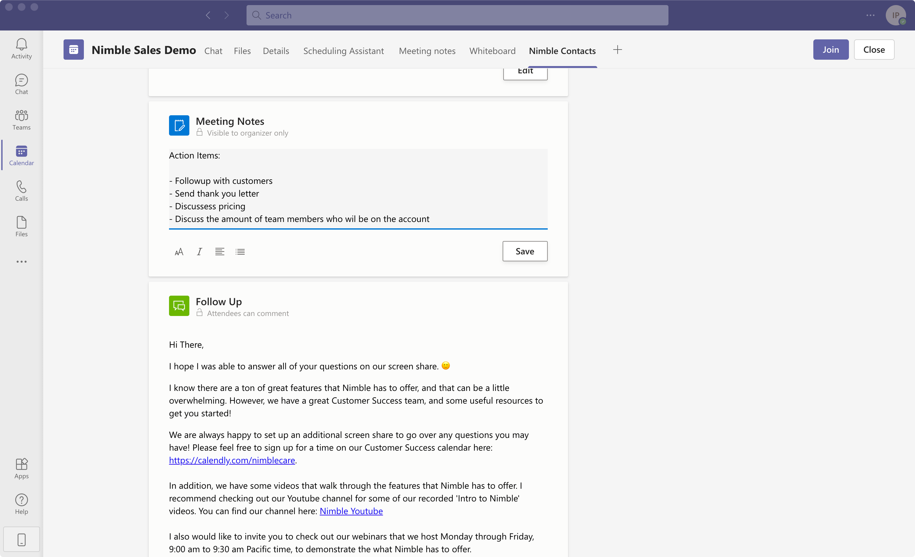The width and height of the screenshot is (915, 557).
Task: Switch to the Scheduling Assistant tab
Action: pos(343,51)
